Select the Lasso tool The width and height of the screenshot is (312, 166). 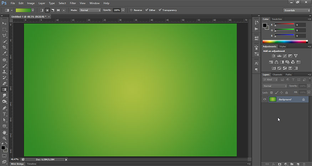tap(4, 35)
